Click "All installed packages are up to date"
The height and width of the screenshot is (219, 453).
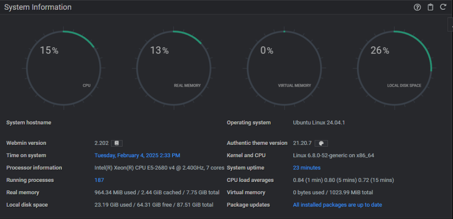coord(338,205)
